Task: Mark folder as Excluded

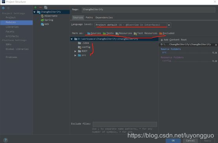Action: pyautogui.click(x=167, y=33)
